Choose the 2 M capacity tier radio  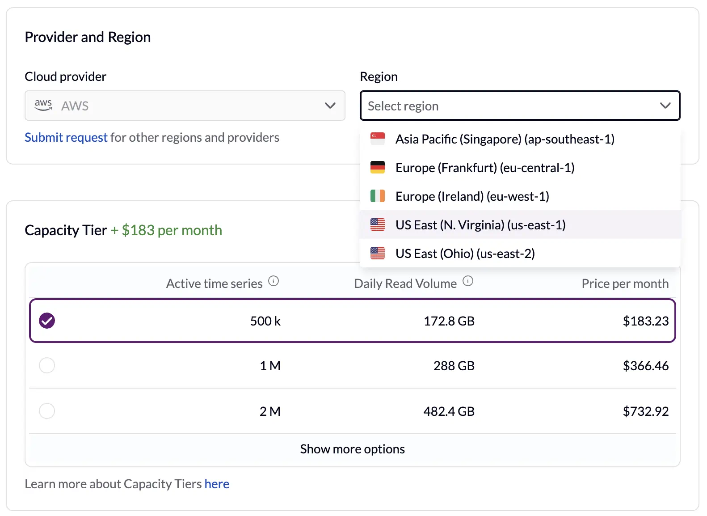[x=47, y=411]
